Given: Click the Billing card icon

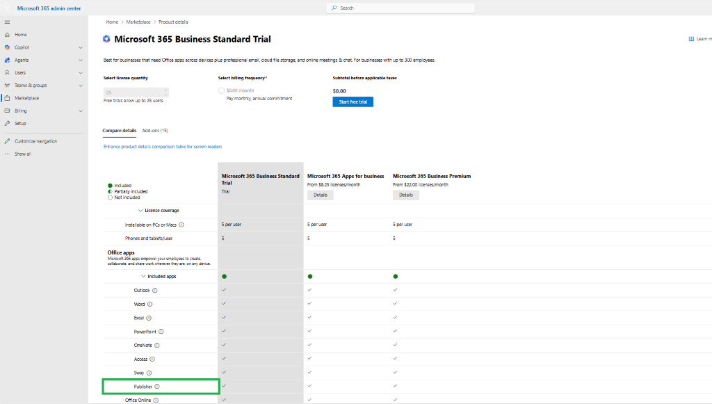Looking at the screenshot, I should click(7, 111).
